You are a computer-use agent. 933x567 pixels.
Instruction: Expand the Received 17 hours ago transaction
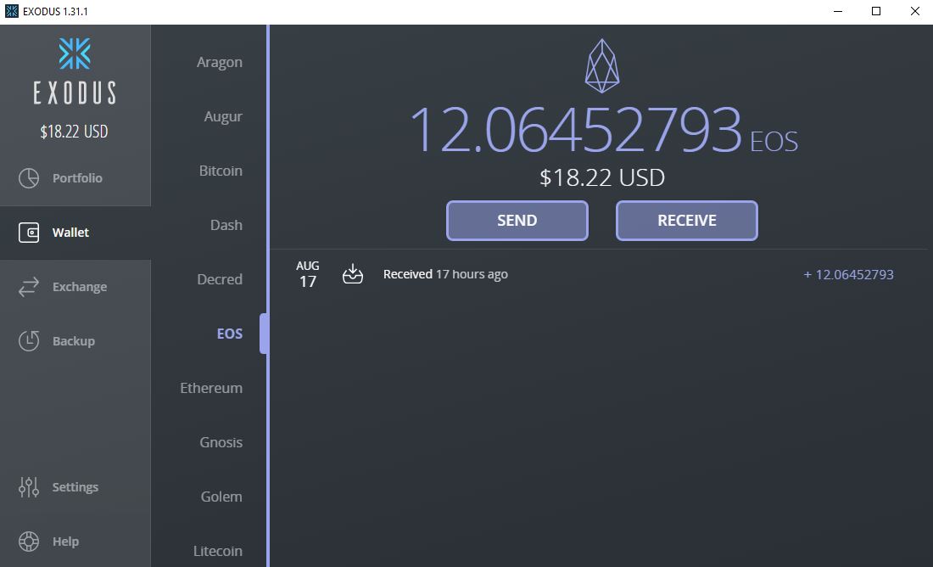pyautogui.click(x=599, y=274)
